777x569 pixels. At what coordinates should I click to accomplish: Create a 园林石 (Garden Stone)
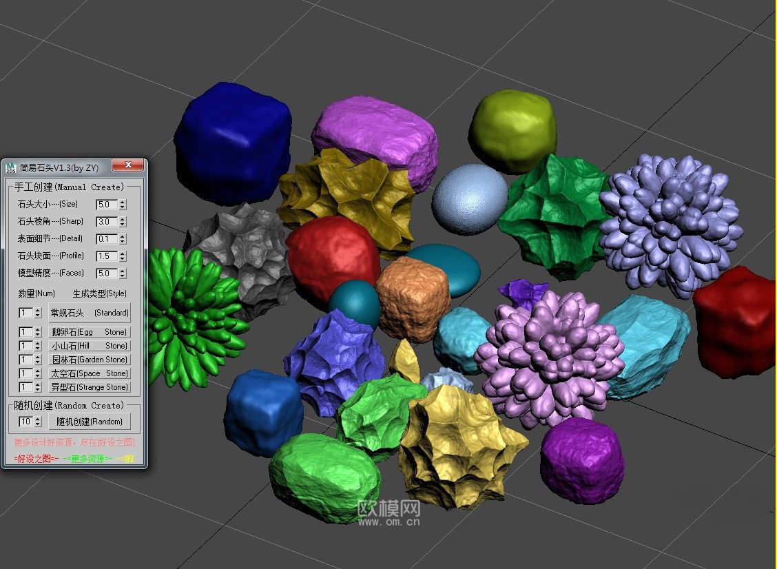point(89,360)
